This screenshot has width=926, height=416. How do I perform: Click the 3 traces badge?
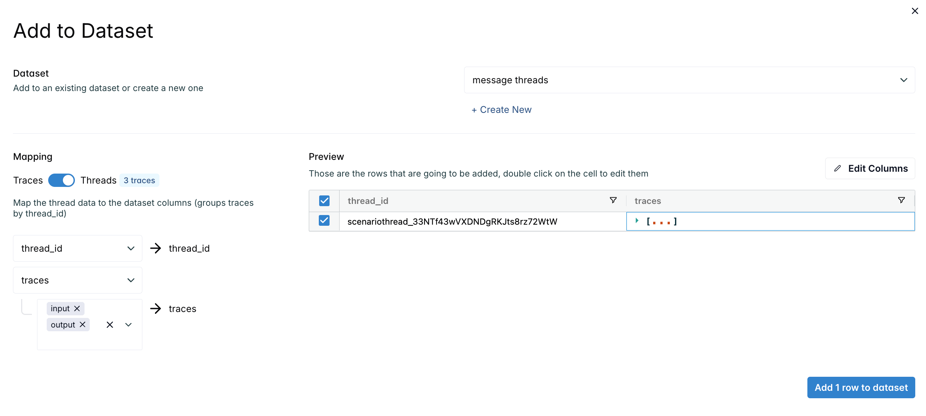(x=139, y=180)
